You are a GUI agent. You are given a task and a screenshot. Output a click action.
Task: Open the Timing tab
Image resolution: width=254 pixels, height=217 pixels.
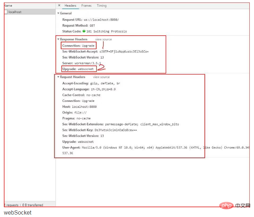pos(102,6)
